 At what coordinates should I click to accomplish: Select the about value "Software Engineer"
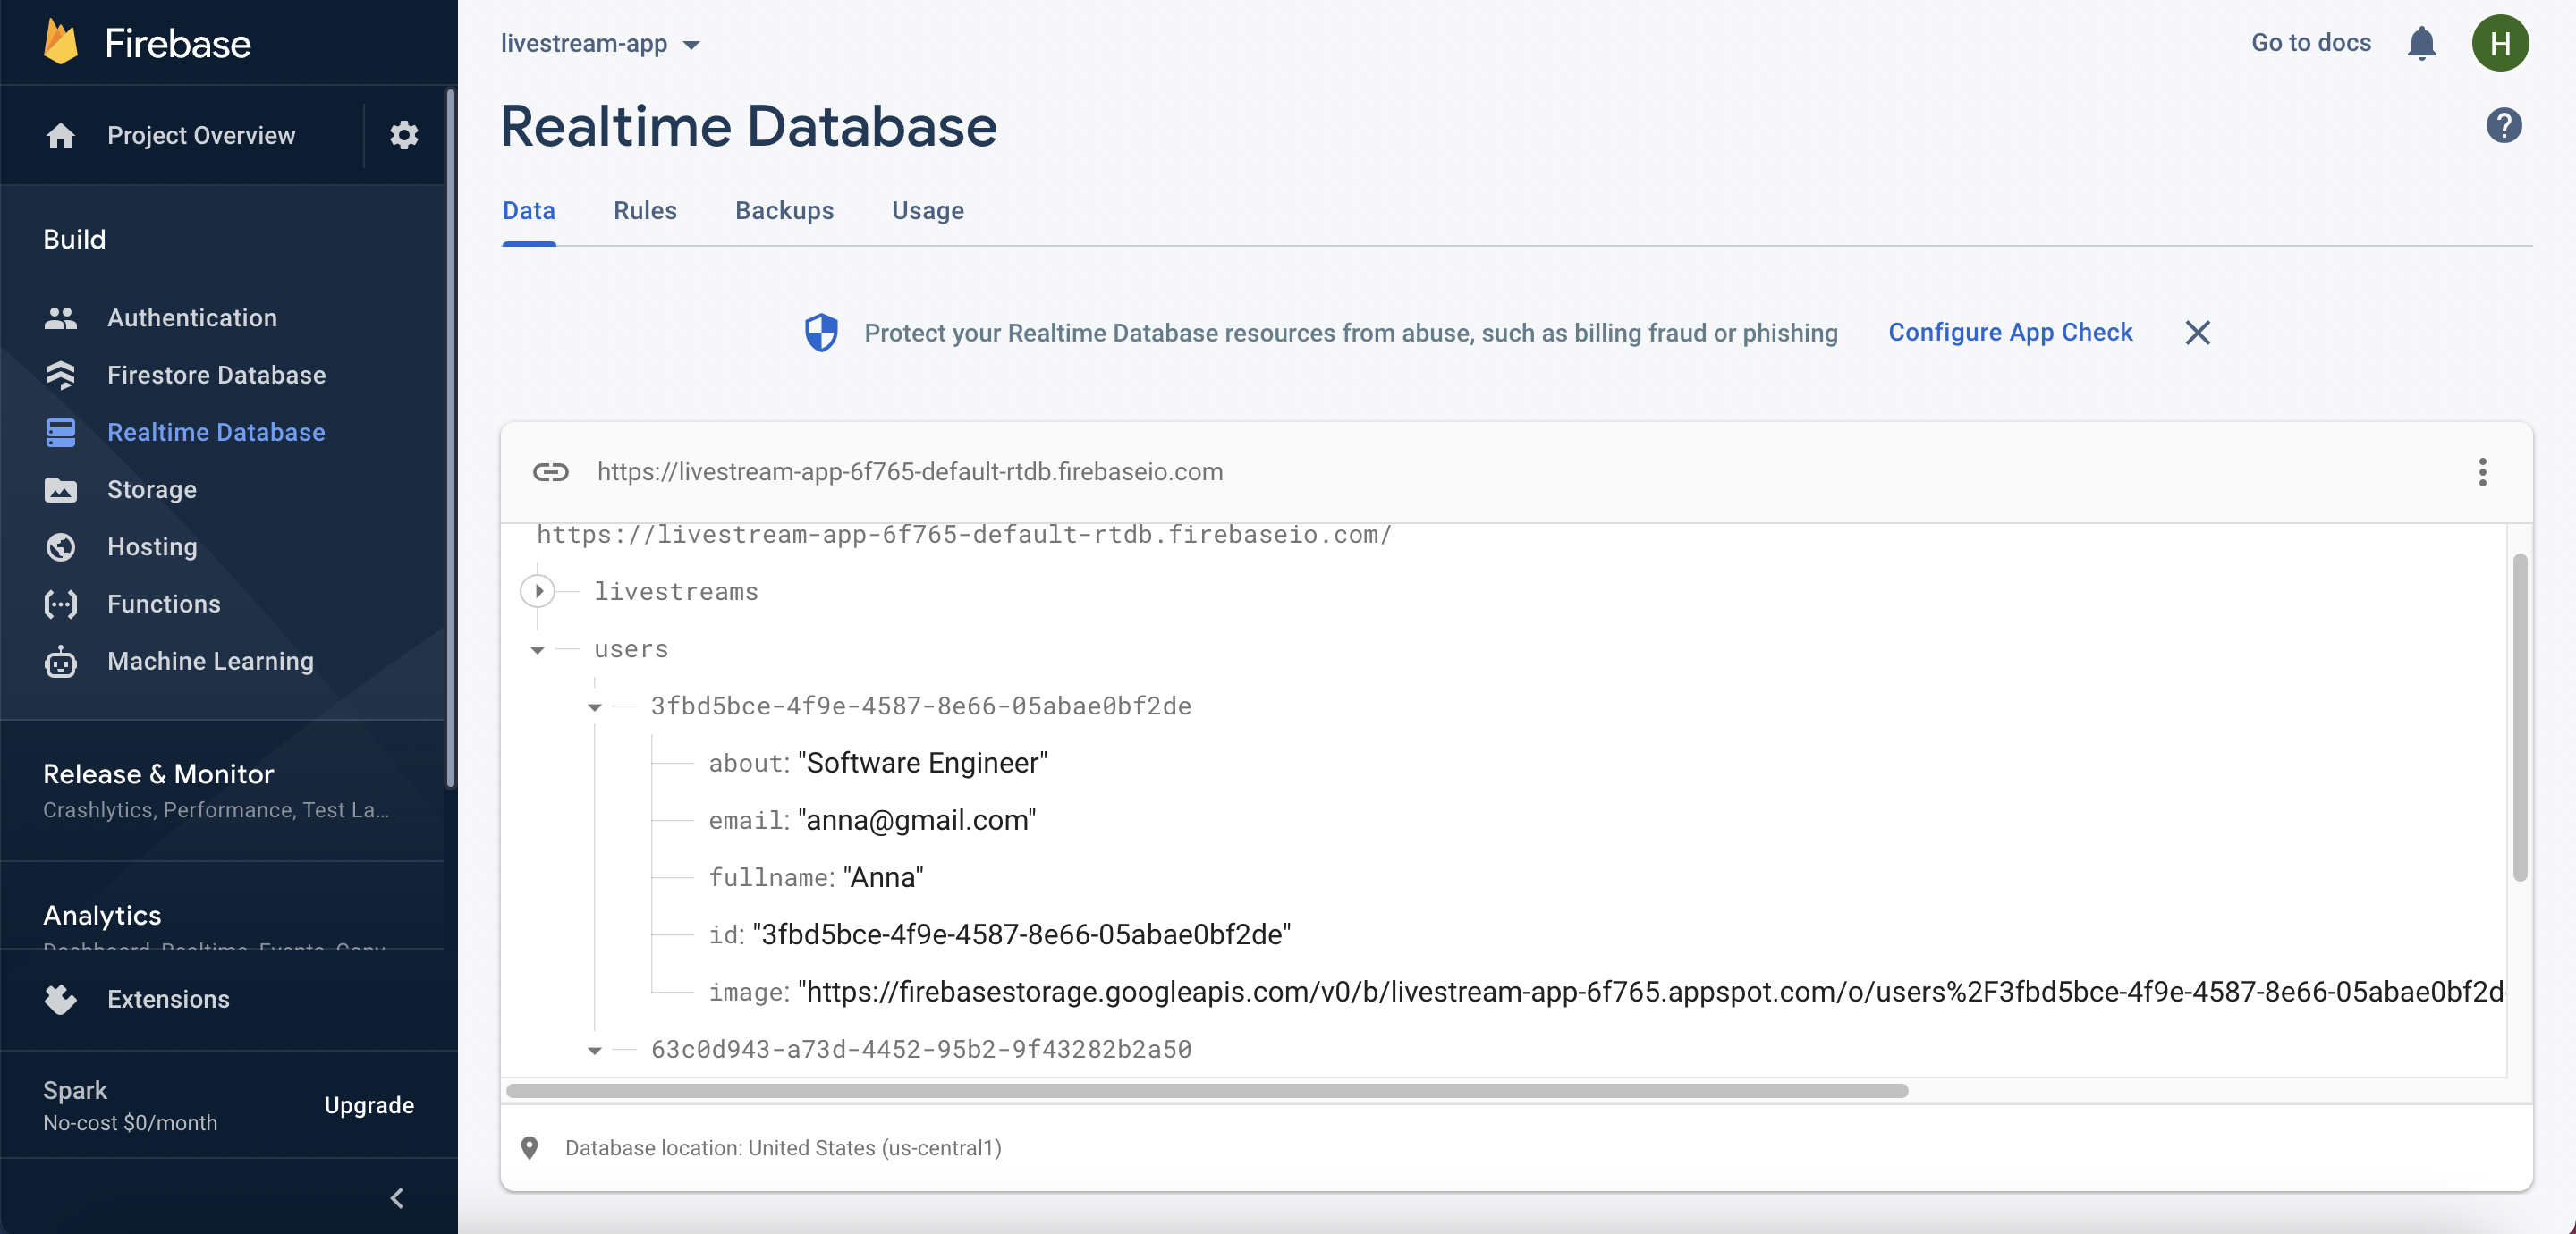click(x=922, y=763)
